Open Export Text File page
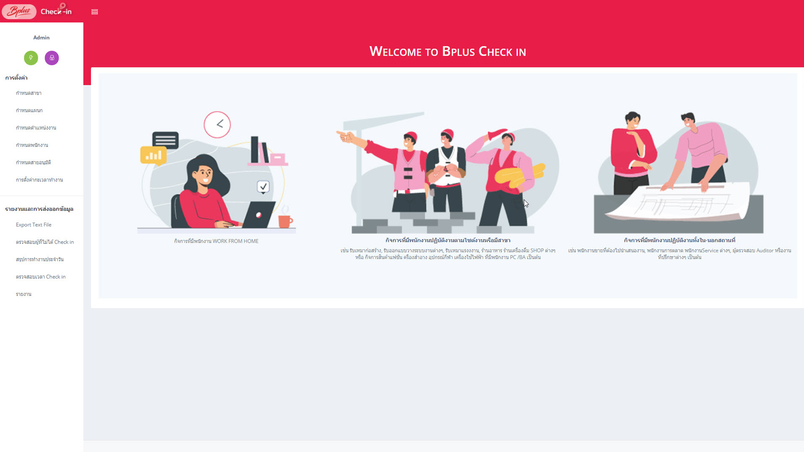 (33, 225)
